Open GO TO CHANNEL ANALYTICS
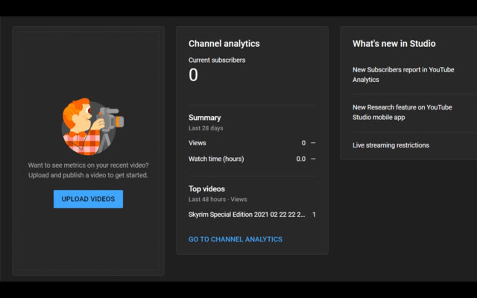Screen dimensions: 477x298 pyautogui.click(x=235, y=239)
